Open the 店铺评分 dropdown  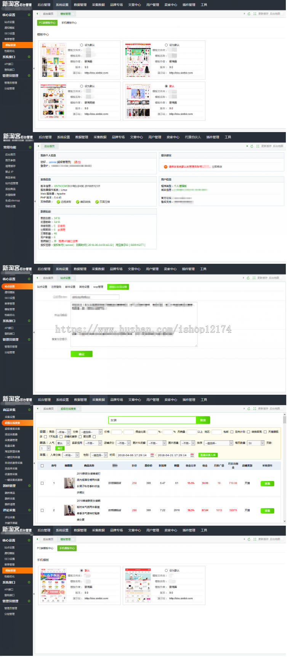pos(123,443)
